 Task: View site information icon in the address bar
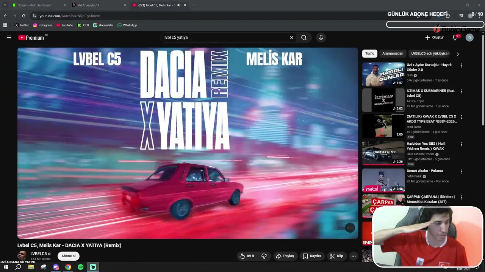pyautogui.click(x=34, y=16)
